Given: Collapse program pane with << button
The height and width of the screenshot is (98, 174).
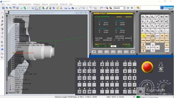Looking at the screenshot, I should 7,12.
